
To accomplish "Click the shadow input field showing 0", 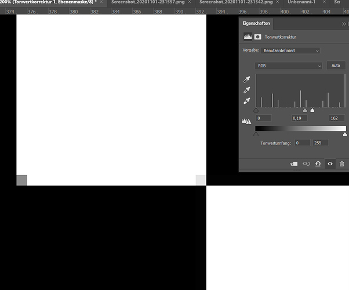I will point(264,118).
